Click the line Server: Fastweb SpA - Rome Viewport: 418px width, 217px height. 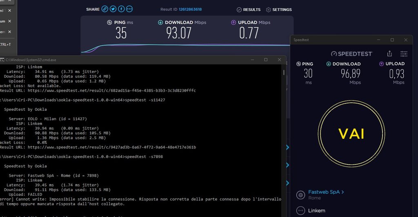click(x=53, y=175)
